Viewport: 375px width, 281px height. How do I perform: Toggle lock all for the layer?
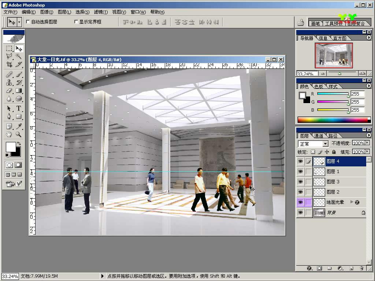334,152
